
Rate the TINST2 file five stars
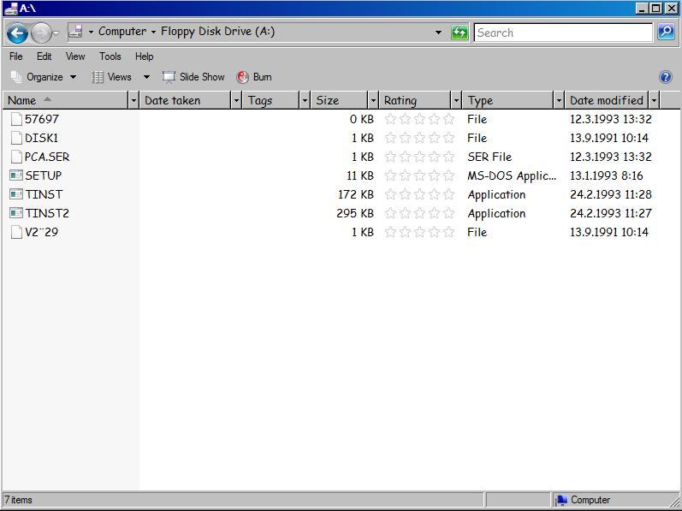coord(449,213)
